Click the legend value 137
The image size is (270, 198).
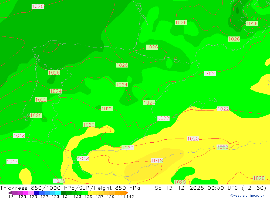99,196
